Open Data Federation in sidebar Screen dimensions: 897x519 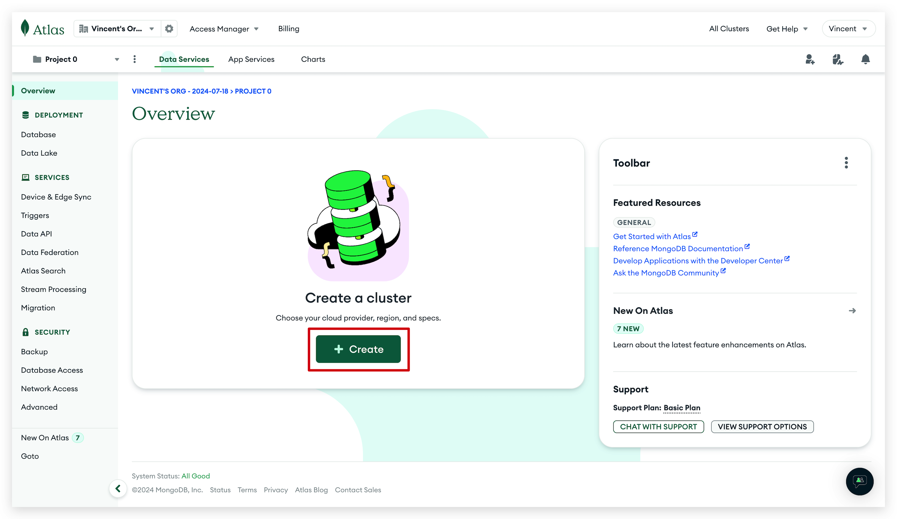coord(50,252)
